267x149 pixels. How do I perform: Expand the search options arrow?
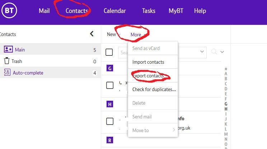[x=222, y=52]
